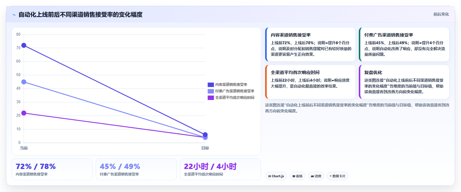Viewport: 461px width, 192px height.
Task: Click legend text 付费广告渠道销售接受率
Action: pos(235,91)
